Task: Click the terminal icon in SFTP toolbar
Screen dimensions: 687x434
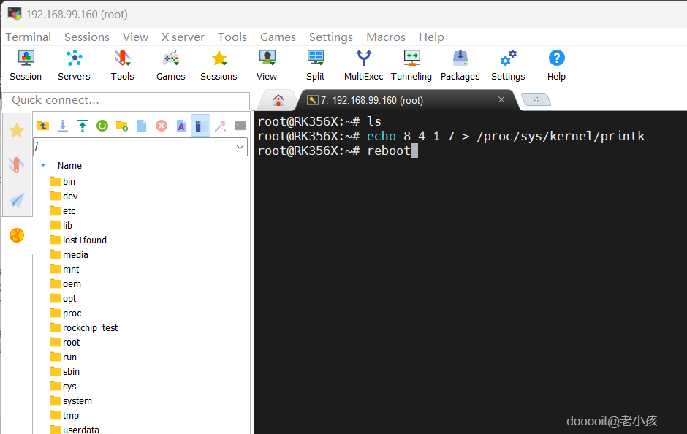Action: [240, 126]
